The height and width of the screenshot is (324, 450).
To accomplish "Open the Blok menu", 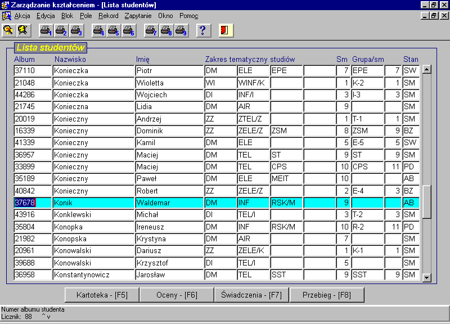I will tap(67, 16).
